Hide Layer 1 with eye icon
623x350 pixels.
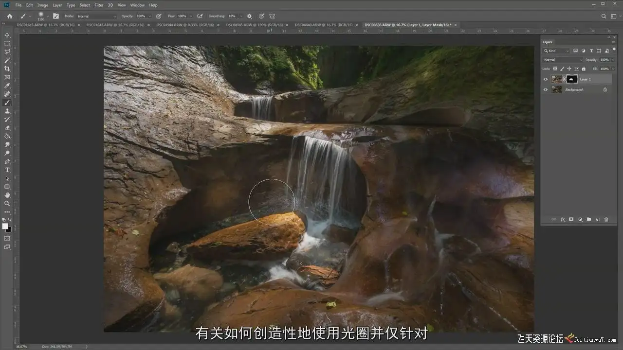tap(546, 79)
